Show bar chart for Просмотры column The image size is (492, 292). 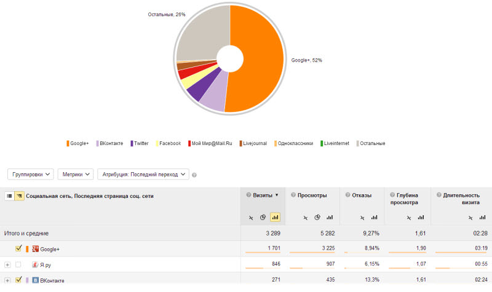pyautogui.click(x=330, y=217)
